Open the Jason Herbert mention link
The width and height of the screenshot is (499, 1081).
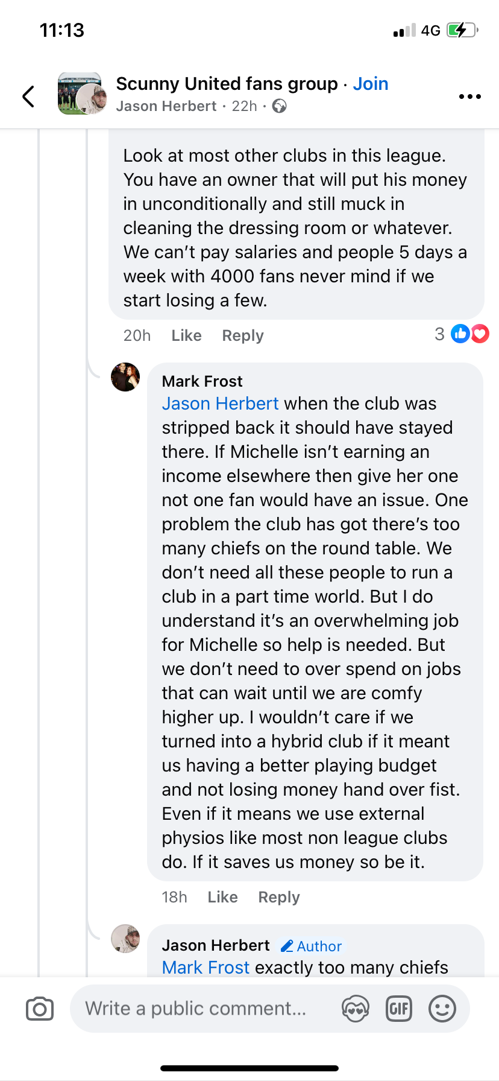pyautogui.click(x=220, y=404)
